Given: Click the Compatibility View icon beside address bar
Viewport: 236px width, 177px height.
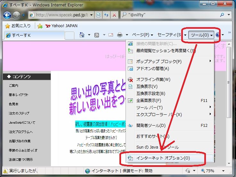Looking at the screenshot, I should coord(99,15).
